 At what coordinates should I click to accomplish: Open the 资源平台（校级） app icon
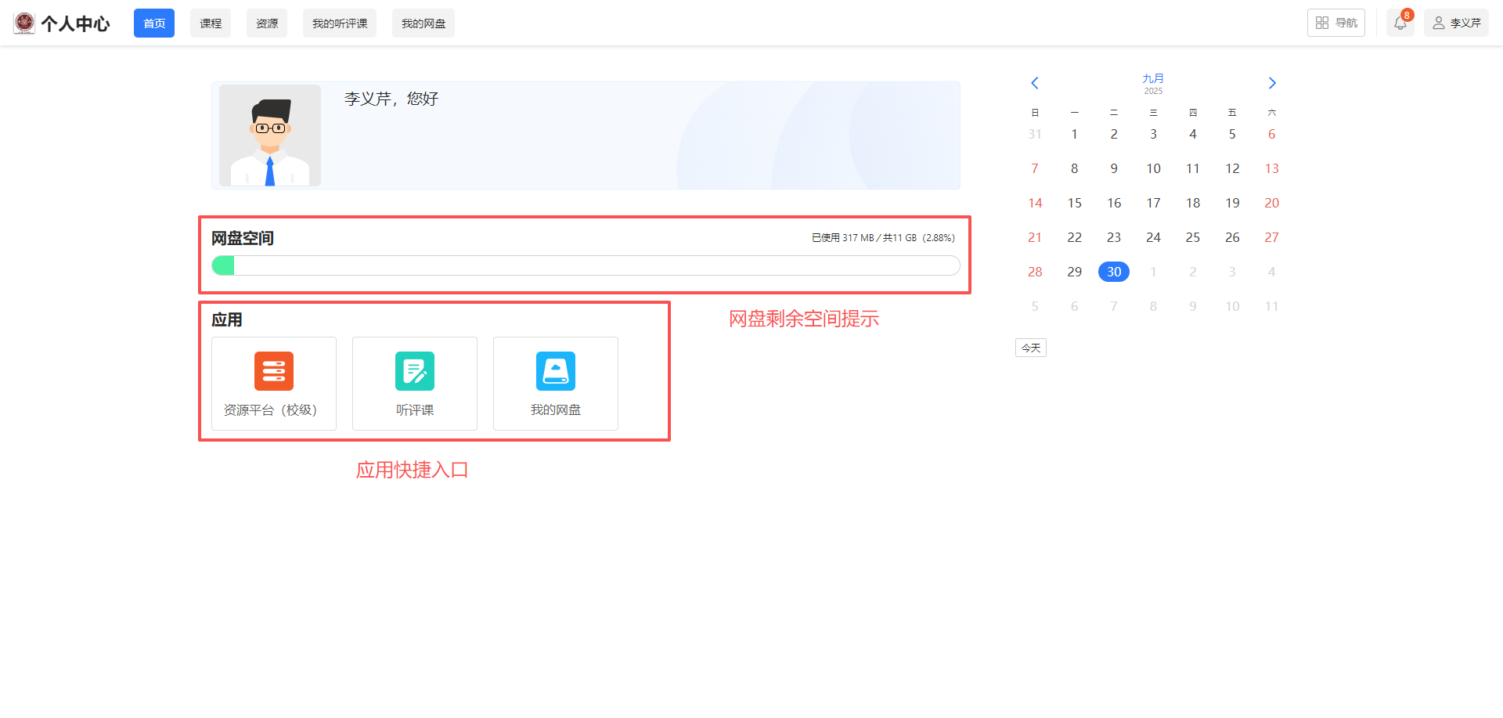tap(273, 371)
